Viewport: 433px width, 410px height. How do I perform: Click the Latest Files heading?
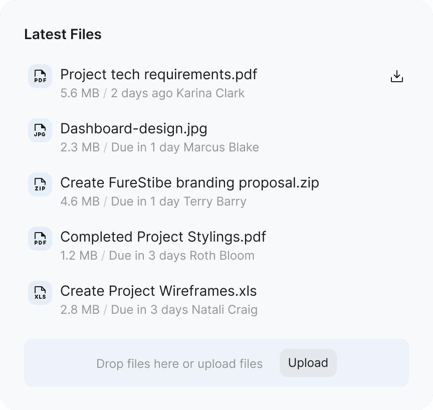coord(63,35)
